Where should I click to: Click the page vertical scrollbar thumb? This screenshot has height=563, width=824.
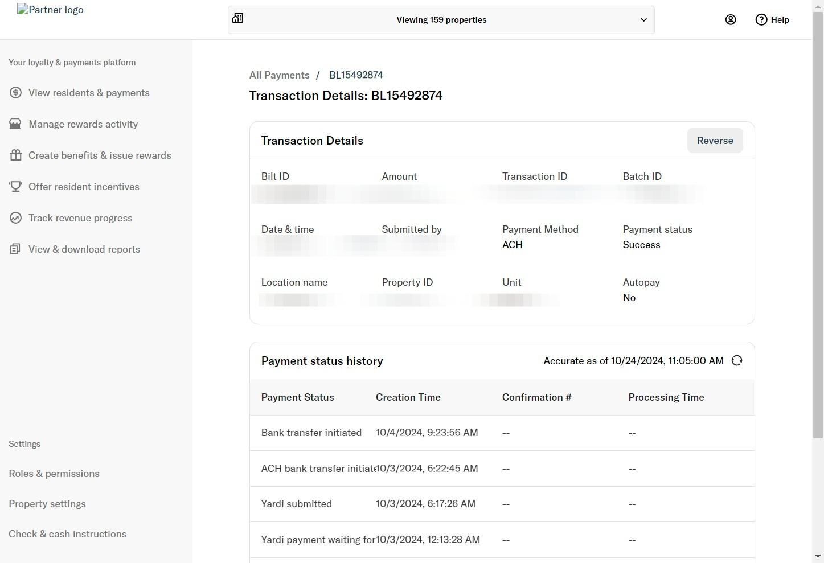pyautogui.click(x=818, y=228)
